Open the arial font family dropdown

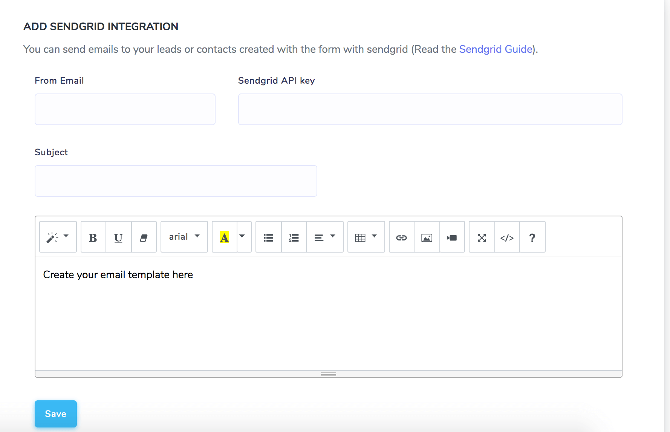[184, 237]
